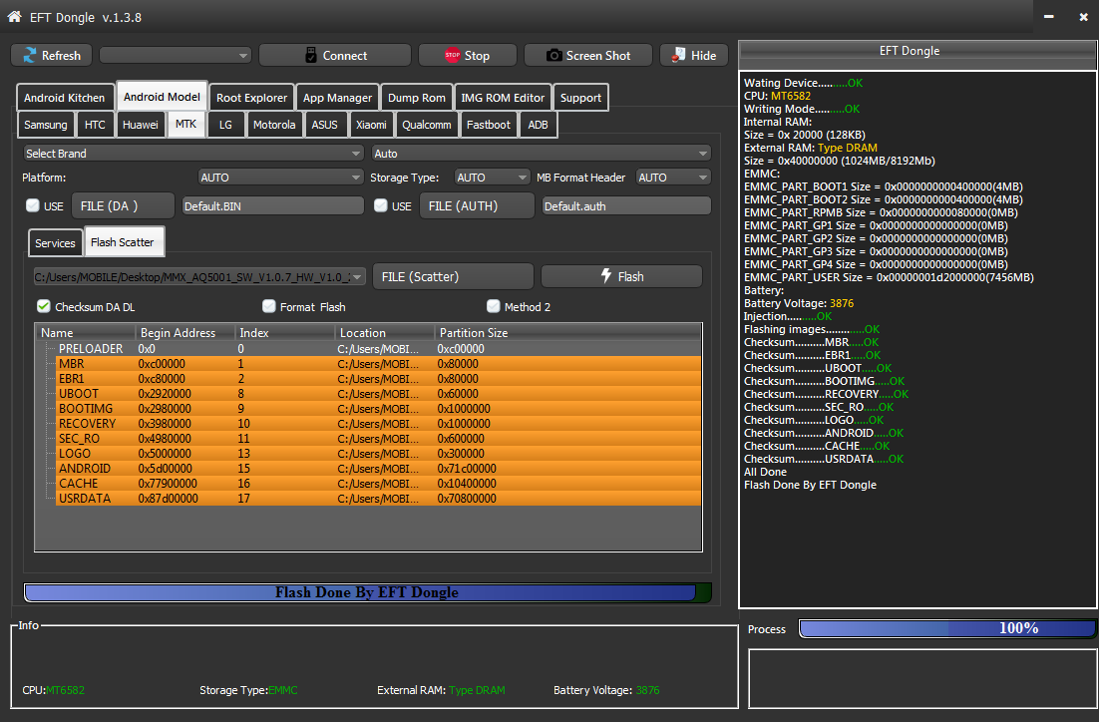Open the Auto model dropdown
Image resolution: width=1099 pixels, height=722 pixels.
pyautogui.click(x=542, y=154)
